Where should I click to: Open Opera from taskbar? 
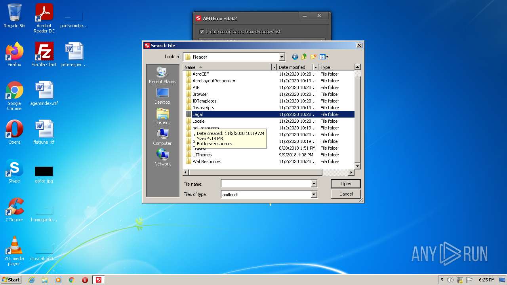click(85, 280)
